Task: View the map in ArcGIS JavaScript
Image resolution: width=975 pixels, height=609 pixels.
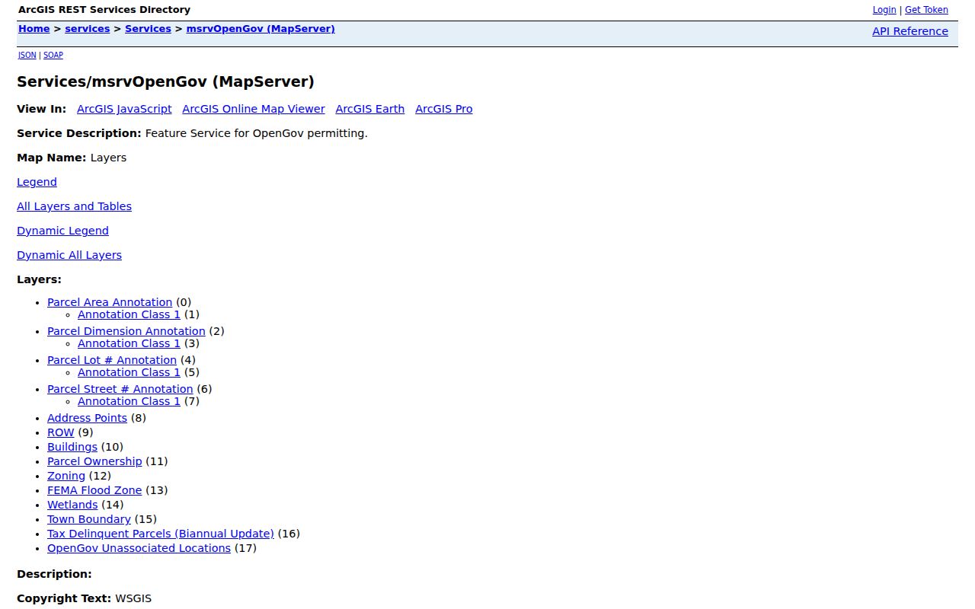Action: tap(124, 109)
